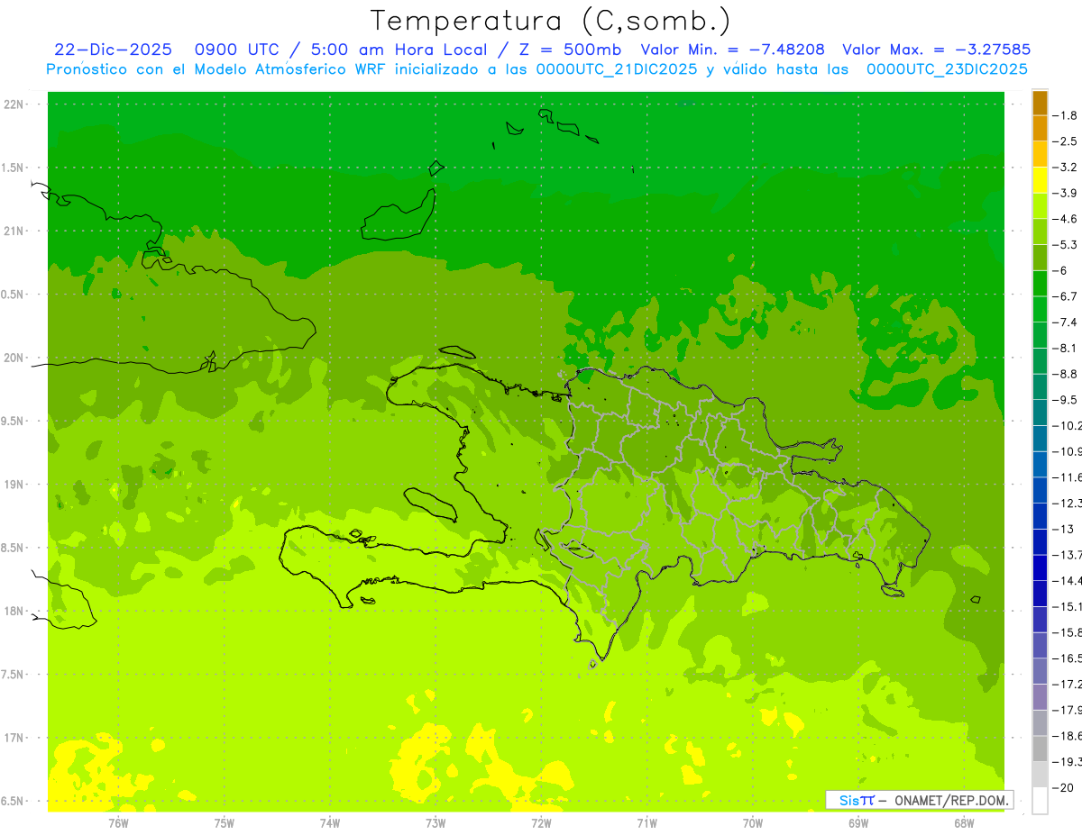This screenshot has width=1082, height=835.
Task: Click the '-14.4' color scale value
Action: [x=1068, y=581]
